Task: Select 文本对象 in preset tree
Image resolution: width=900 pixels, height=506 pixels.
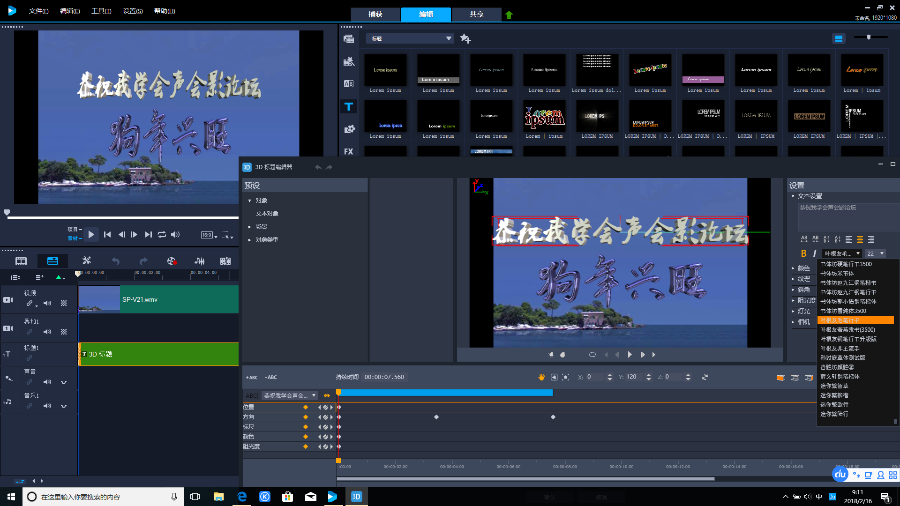Action: [267, 214]
